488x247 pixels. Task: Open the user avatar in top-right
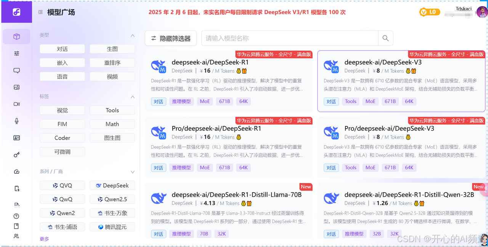tap(482, 12)
